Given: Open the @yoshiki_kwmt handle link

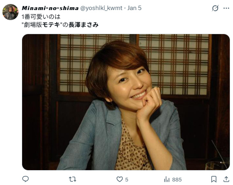Looking at the screenshot, I should (x=101, y=8).
